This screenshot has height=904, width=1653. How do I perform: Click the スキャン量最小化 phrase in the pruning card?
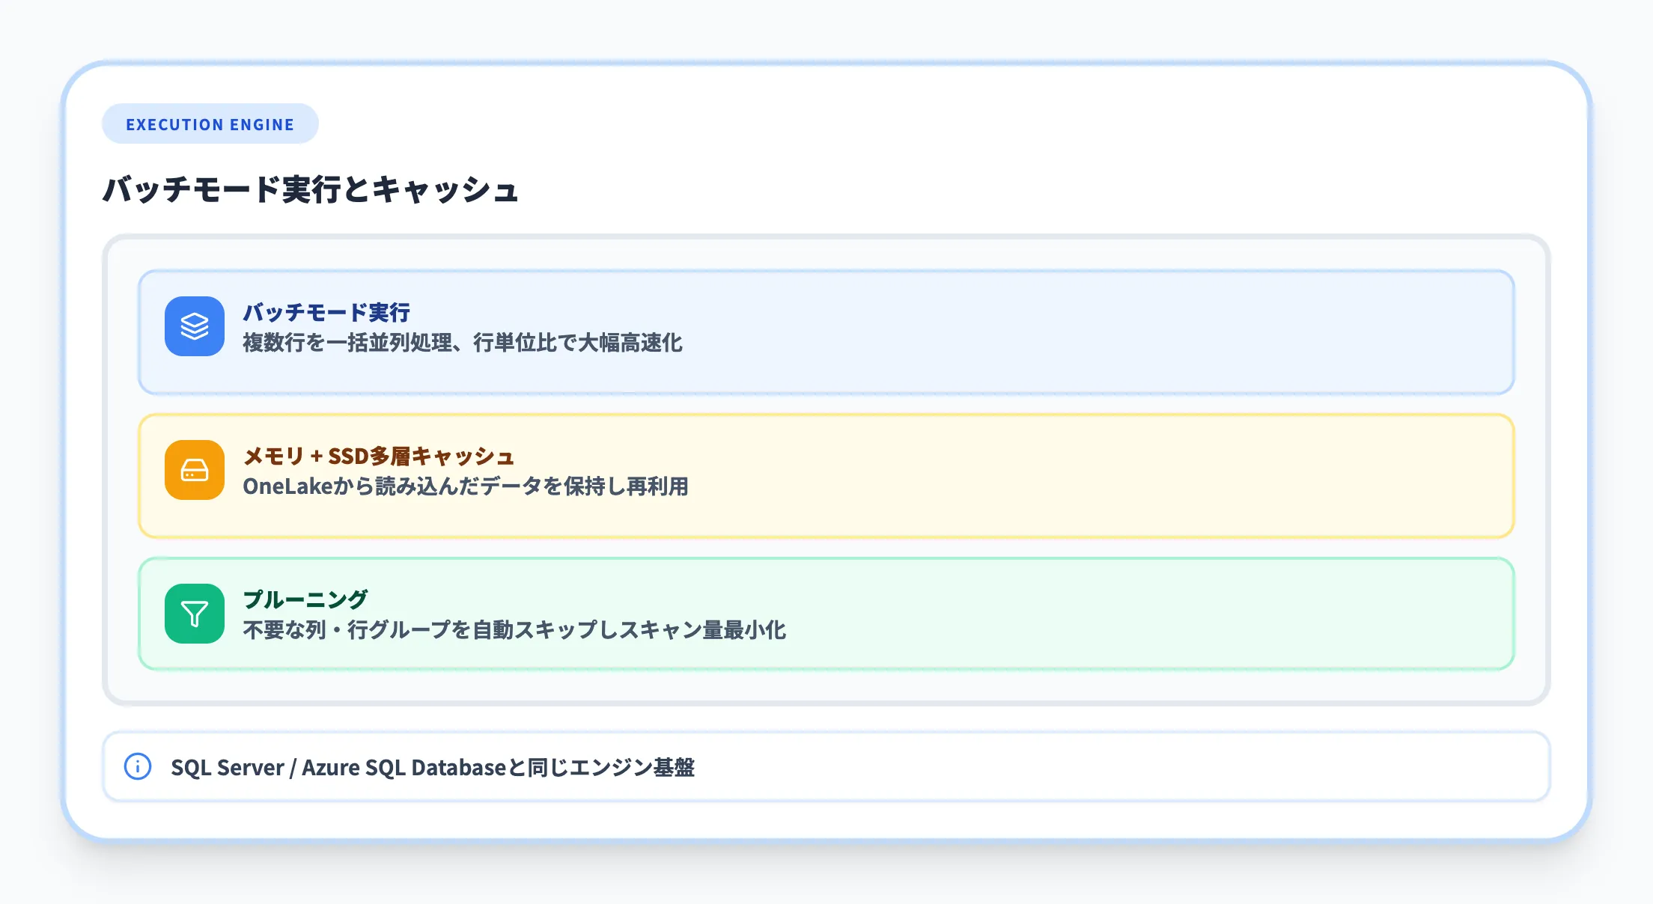(x=702, y=630)
